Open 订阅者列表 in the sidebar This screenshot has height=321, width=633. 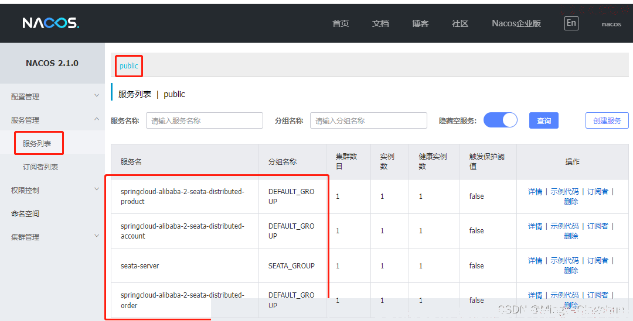click(x=40, y=167)
